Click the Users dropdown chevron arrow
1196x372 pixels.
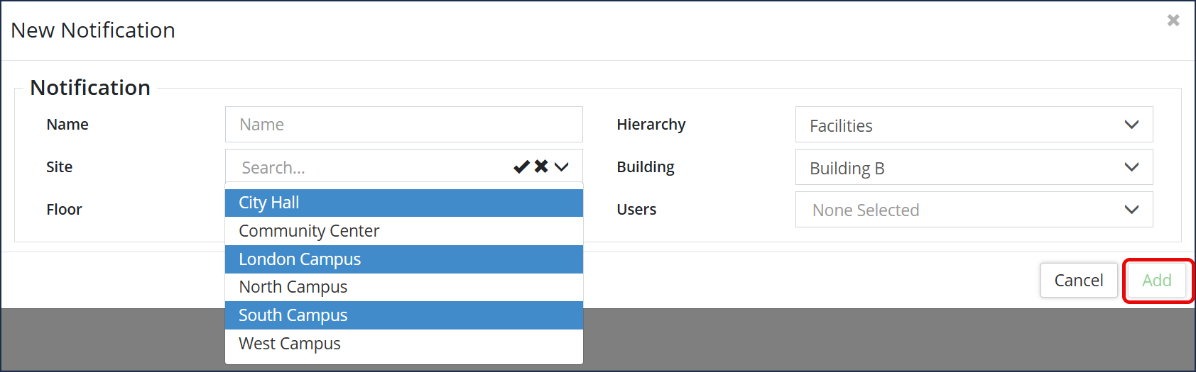click(x=1132, y=210)
